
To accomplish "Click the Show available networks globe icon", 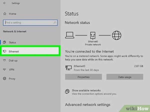I will tap(67, 92).
